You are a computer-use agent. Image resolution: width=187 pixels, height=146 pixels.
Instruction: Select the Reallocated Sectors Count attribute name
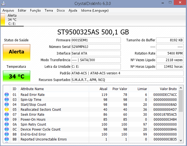point(41,110)
